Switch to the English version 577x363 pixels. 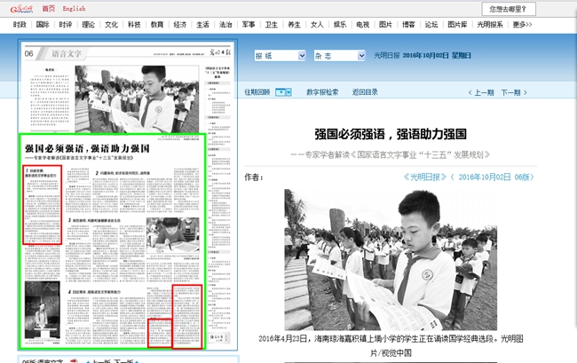coord(75,9)
